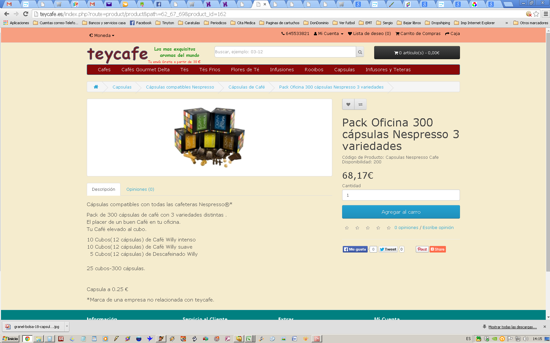Close the active browser tab
This screenshot has width=550, height=343.
pyautogui.click(x=265, y=4)
